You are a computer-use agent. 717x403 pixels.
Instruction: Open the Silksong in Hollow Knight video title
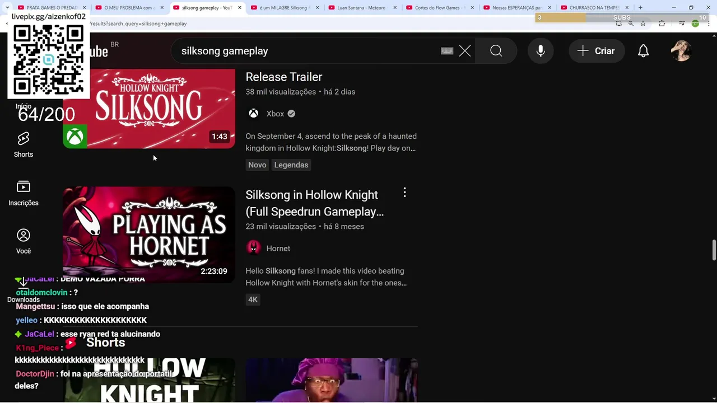[315, 203]
